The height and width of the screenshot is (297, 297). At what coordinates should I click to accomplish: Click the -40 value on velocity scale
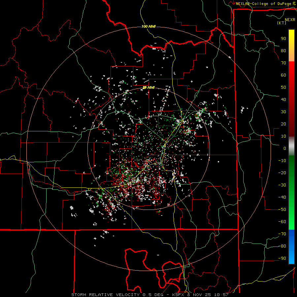282,197
